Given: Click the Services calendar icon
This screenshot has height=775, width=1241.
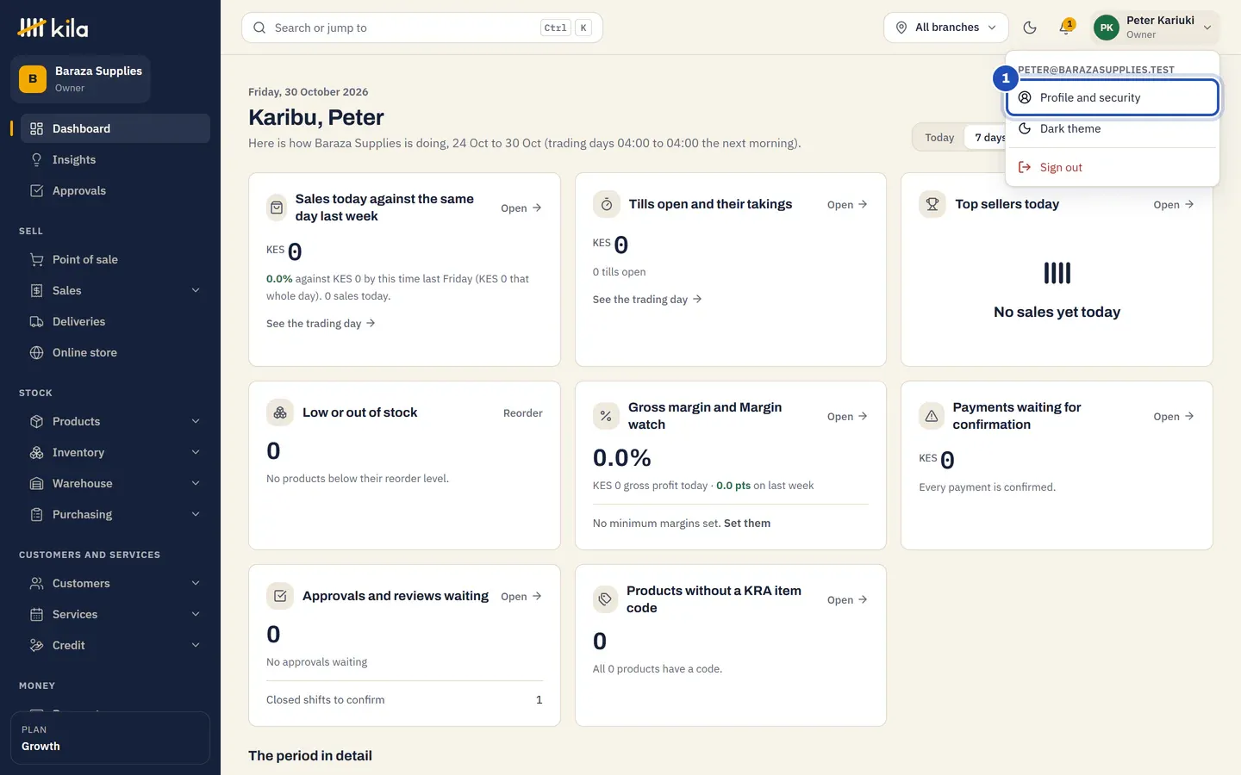Looking at the screenshot, I should (x=36, y=615).
